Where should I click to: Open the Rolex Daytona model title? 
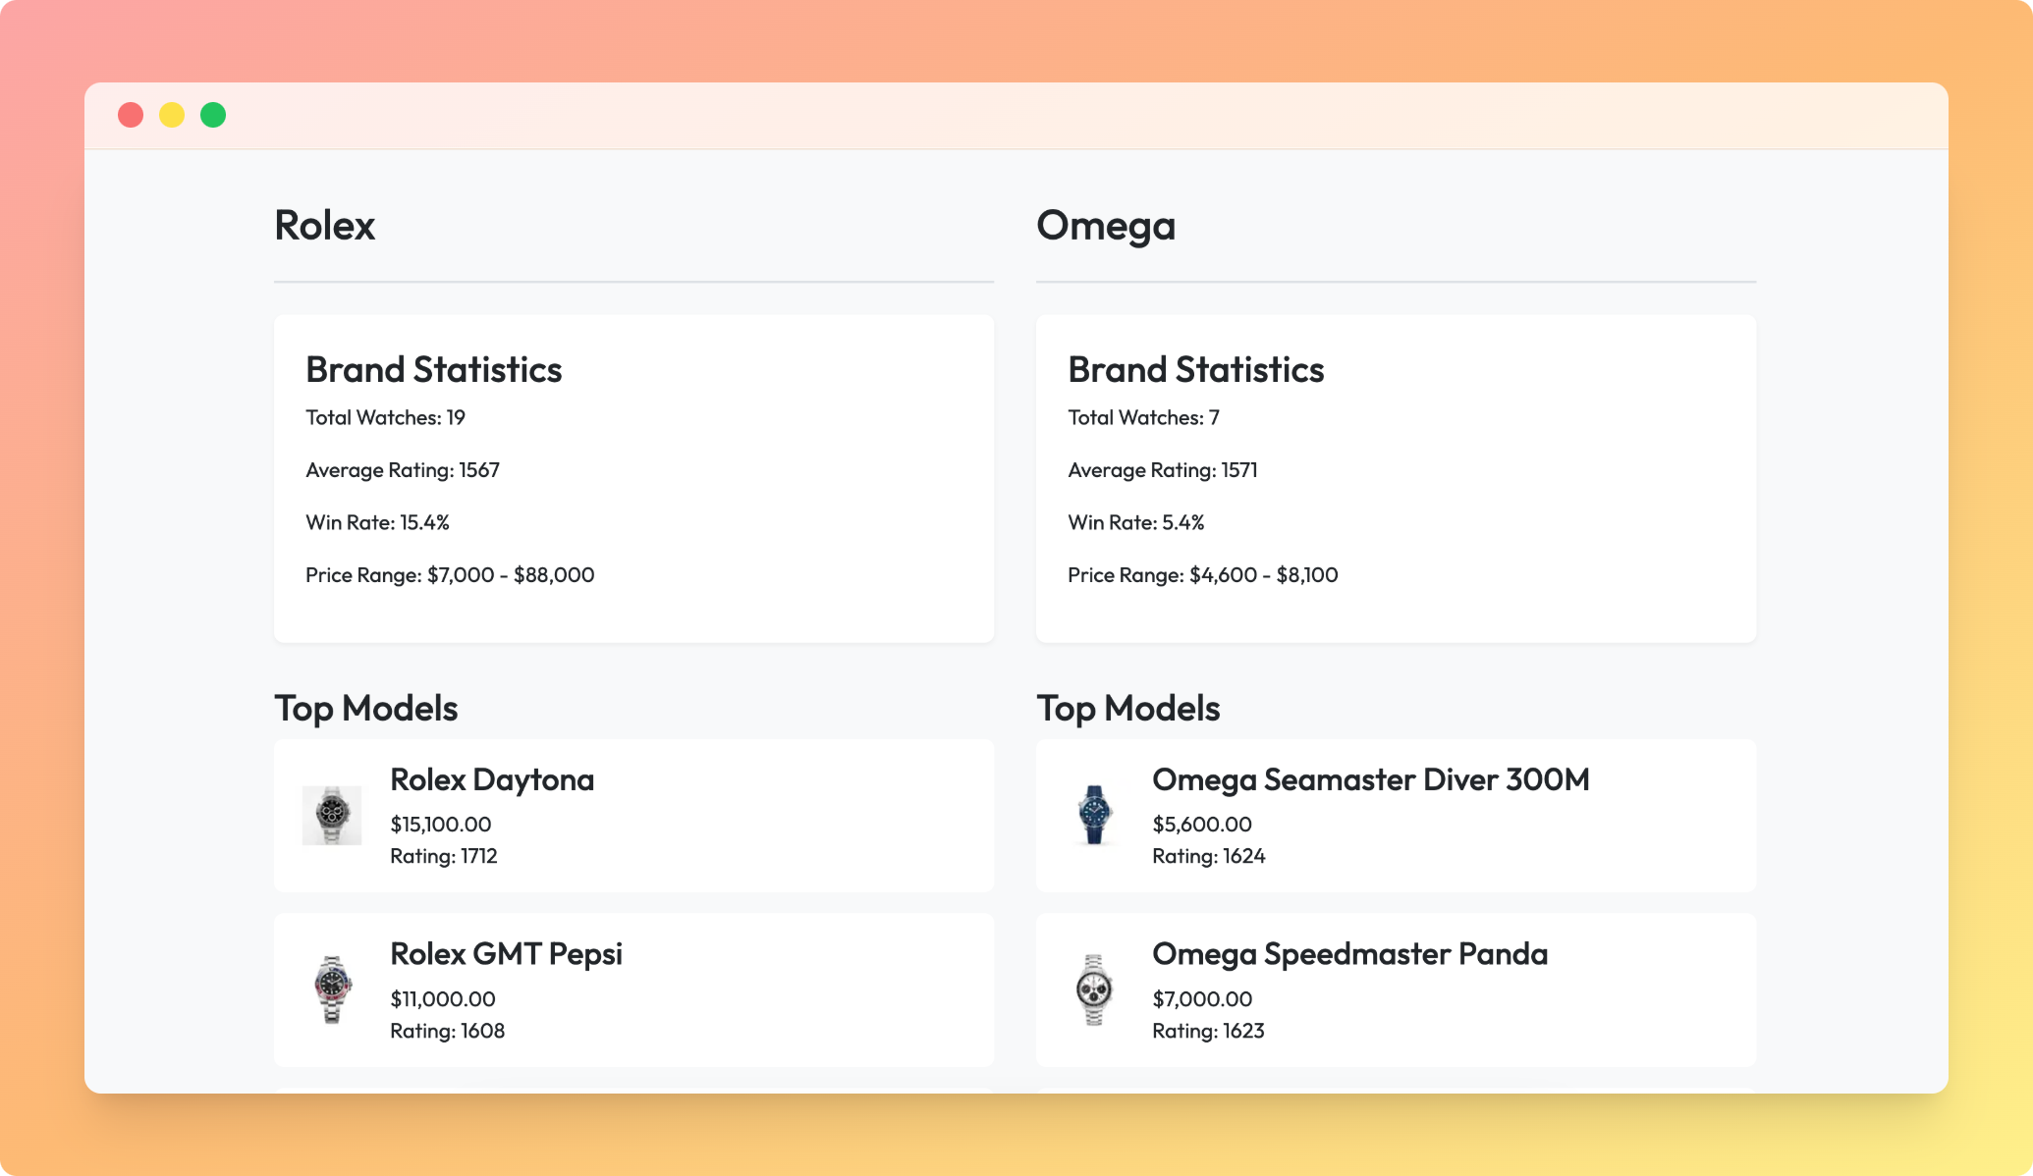click(492, 779)
